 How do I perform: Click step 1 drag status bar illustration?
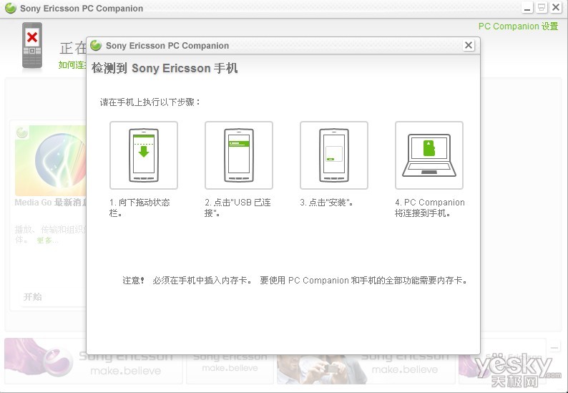pos(144,155)
